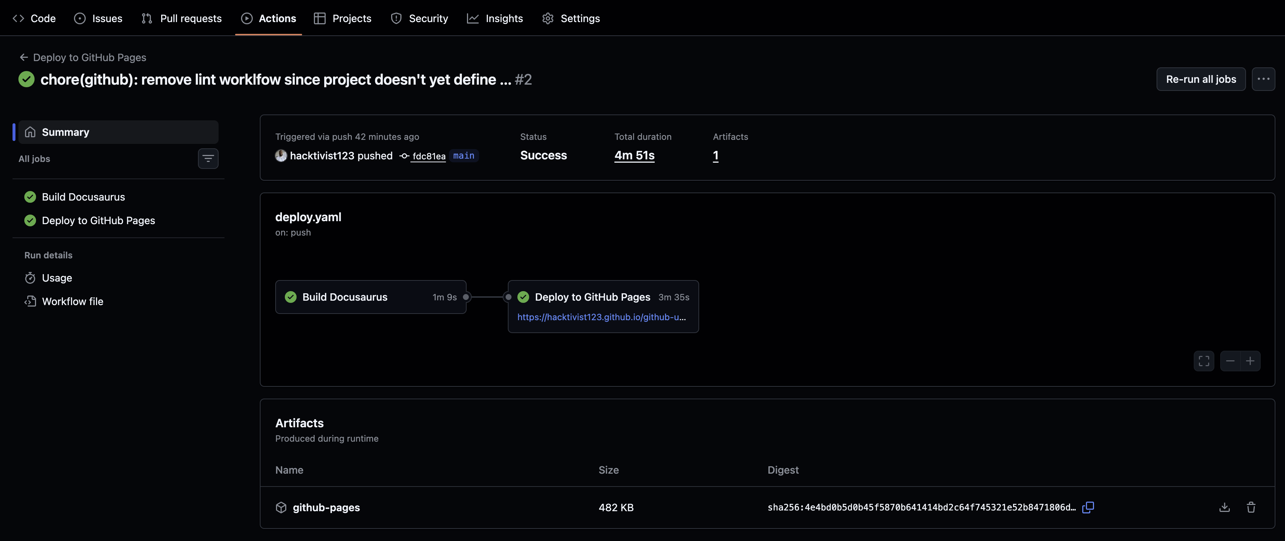This screenshot has width=1285, height=541.
Task: Click the Usage stopwatch icon
Action: click(x=30, y=277)
